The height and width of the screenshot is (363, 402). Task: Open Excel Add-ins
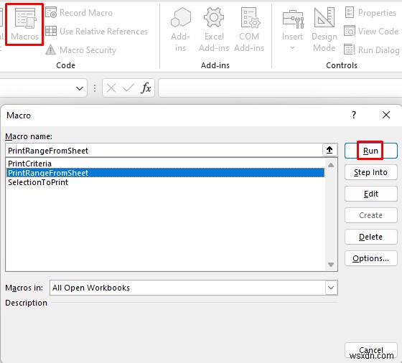[x=214, y=29]
